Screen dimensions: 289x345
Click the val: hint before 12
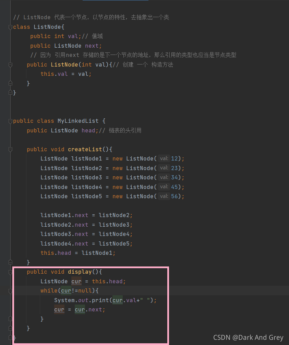point(164,158)
